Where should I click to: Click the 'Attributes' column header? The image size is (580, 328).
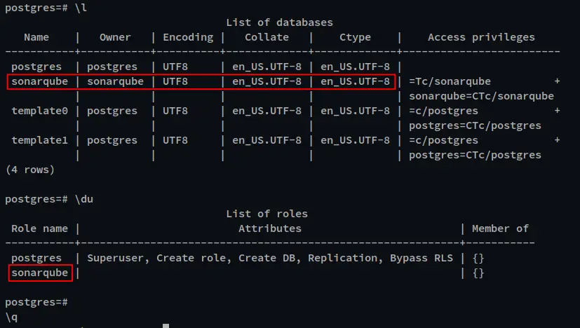(269, 228)
